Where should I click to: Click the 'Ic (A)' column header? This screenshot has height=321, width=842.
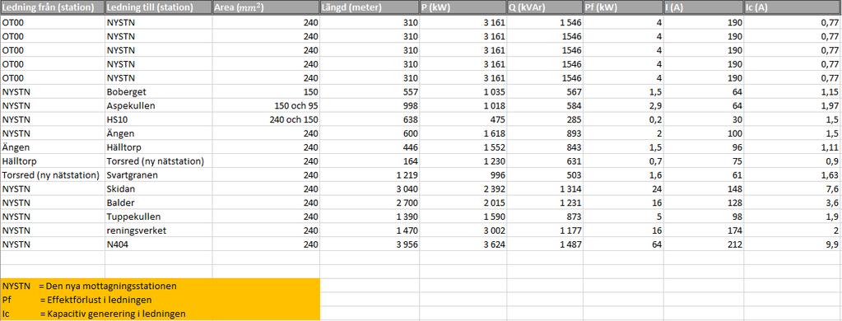click(793, 8)
